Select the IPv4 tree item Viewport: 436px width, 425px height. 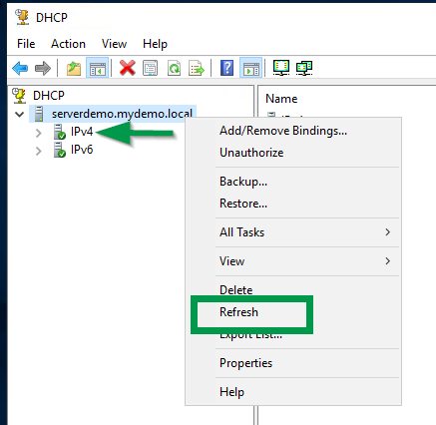82,132
